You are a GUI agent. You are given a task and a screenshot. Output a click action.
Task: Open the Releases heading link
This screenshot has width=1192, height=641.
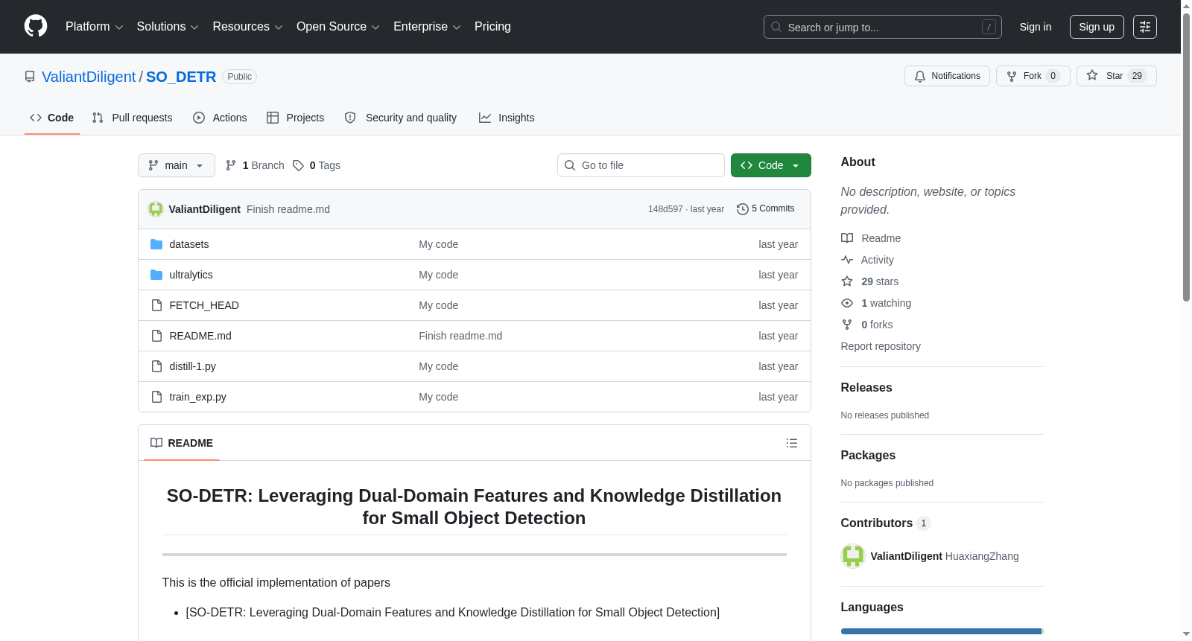(866, 388)
